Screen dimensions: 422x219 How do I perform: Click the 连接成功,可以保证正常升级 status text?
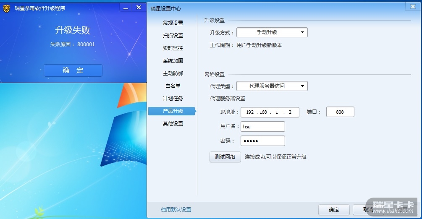click(275, 157)
